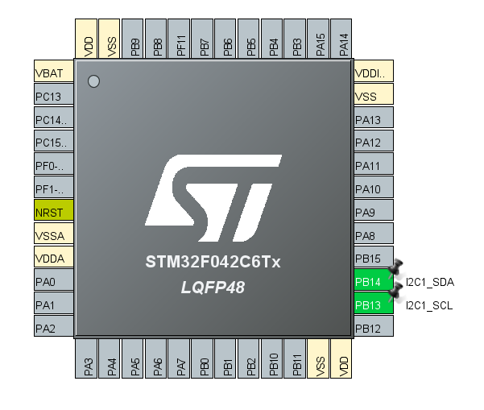The image size is (484, 410).
Task: Click the ST logo on the chip
Action: click(213, 198)
